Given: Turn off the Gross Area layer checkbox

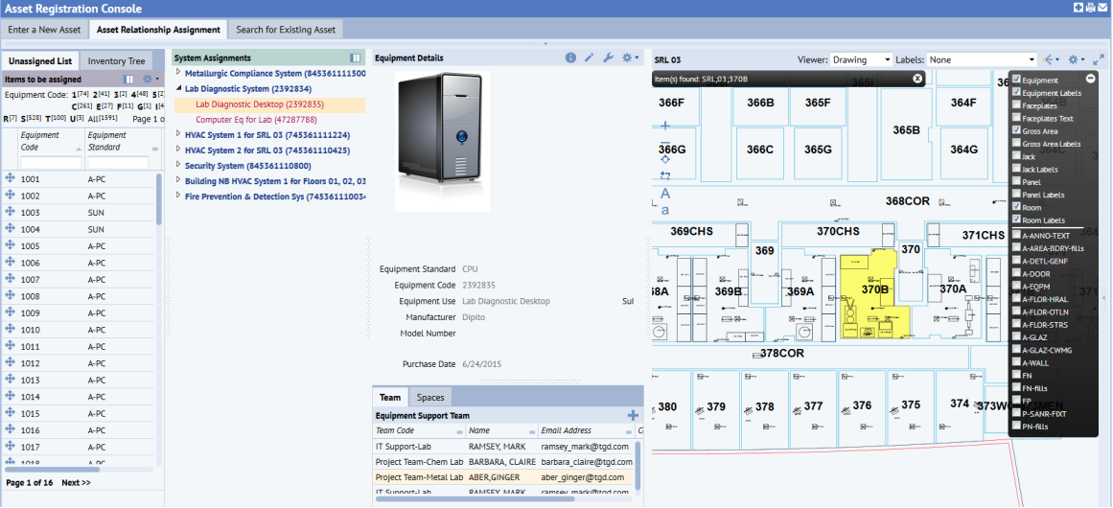Looking at the screenshot, I should tap(1017, 130).
